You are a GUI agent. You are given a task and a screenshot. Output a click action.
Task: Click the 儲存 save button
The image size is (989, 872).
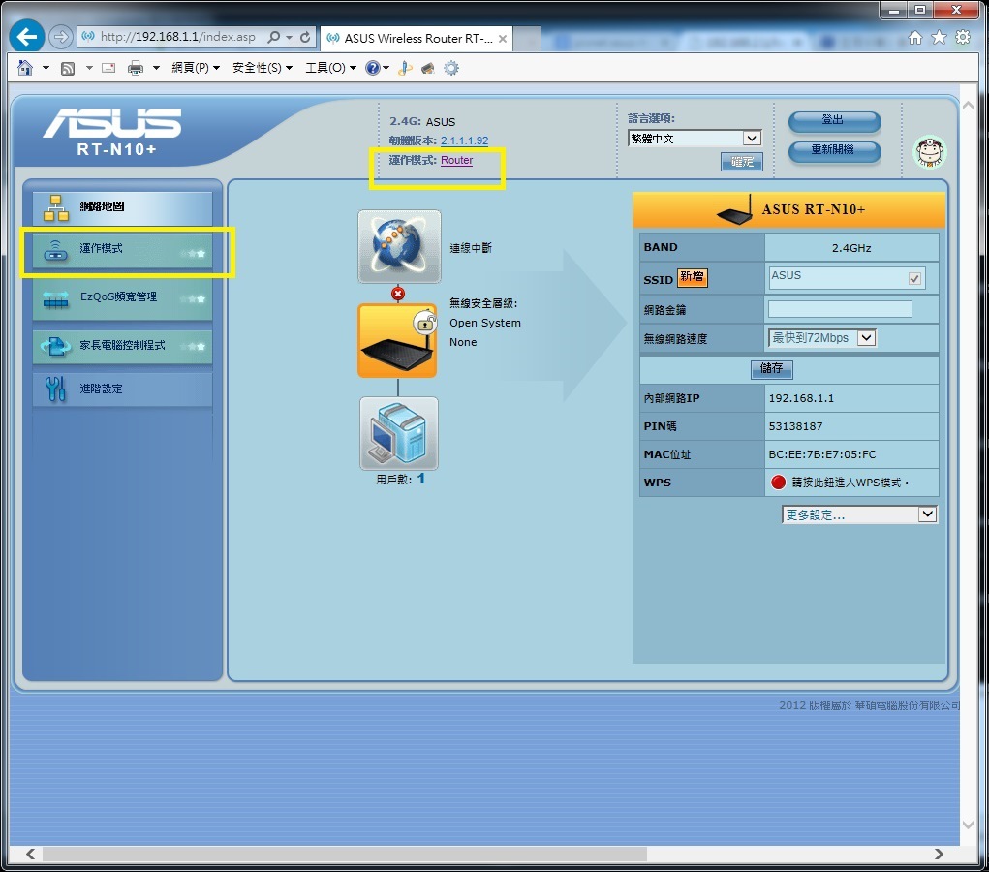tap(771, 368)
